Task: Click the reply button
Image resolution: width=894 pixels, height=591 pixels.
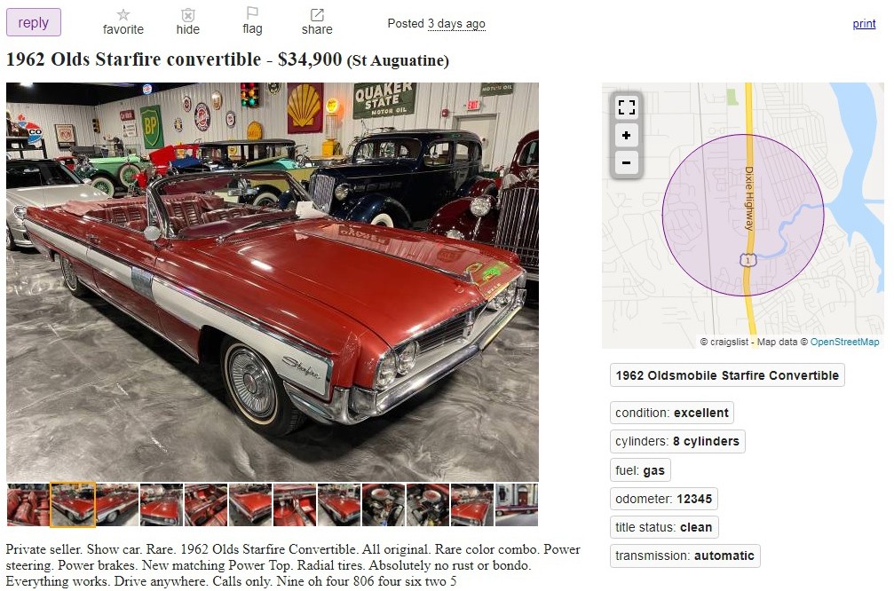Action: [x=33, y=23]
